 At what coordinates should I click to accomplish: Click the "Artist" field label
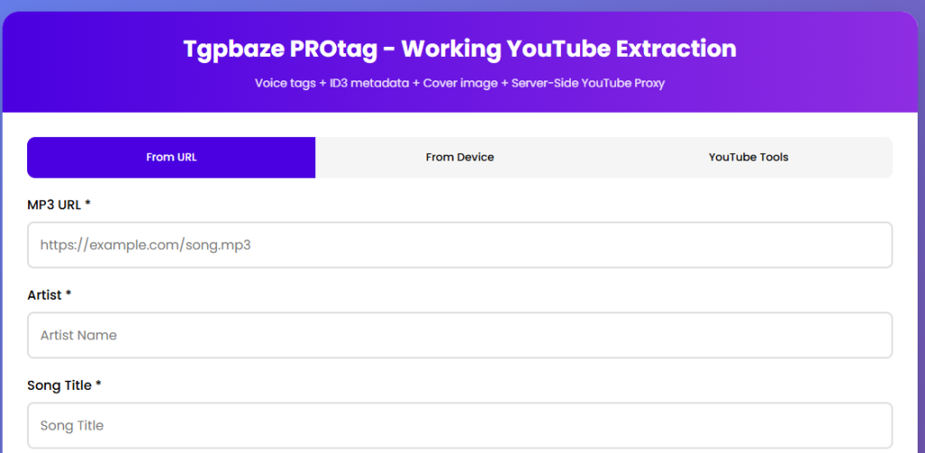[x=44, y=295]
